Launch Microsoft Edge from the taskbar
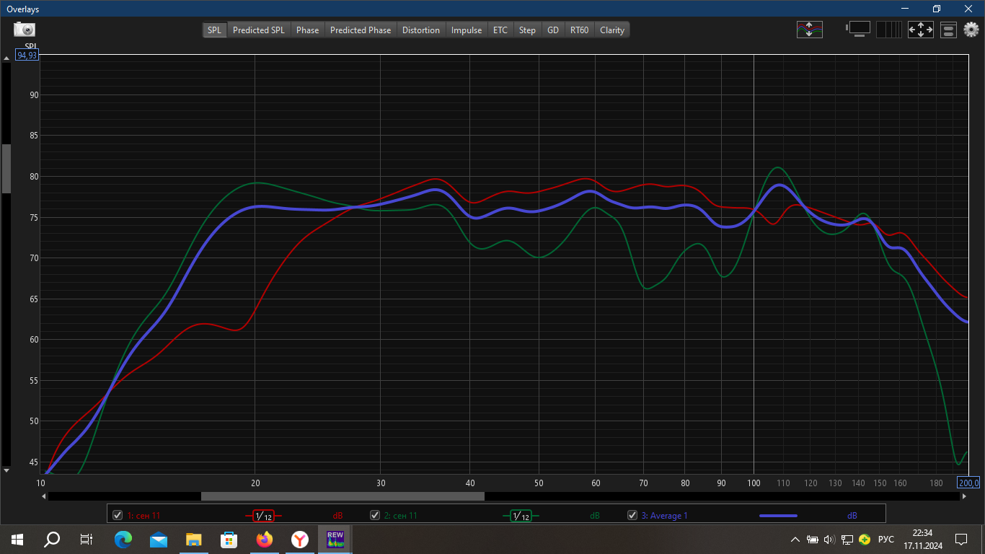Viewport: 985px width, 554px height. 123,539
